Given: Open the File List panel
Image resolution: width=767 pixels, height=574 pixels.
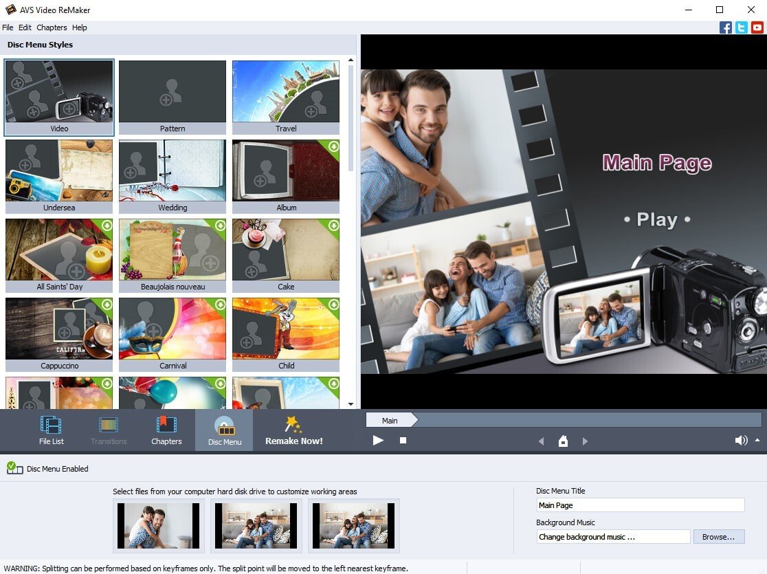Looking at the screenshot, I should pyautogui.click(x=51, y=430).
